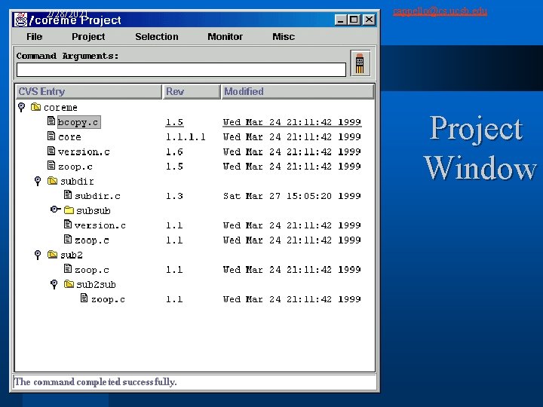Click the CVS Entry column header
This screenshot has width=543, height=407.
coord(89,92)
